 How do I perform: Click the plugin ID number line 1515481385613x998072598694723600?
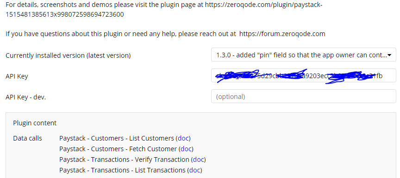tap(65, 14)
